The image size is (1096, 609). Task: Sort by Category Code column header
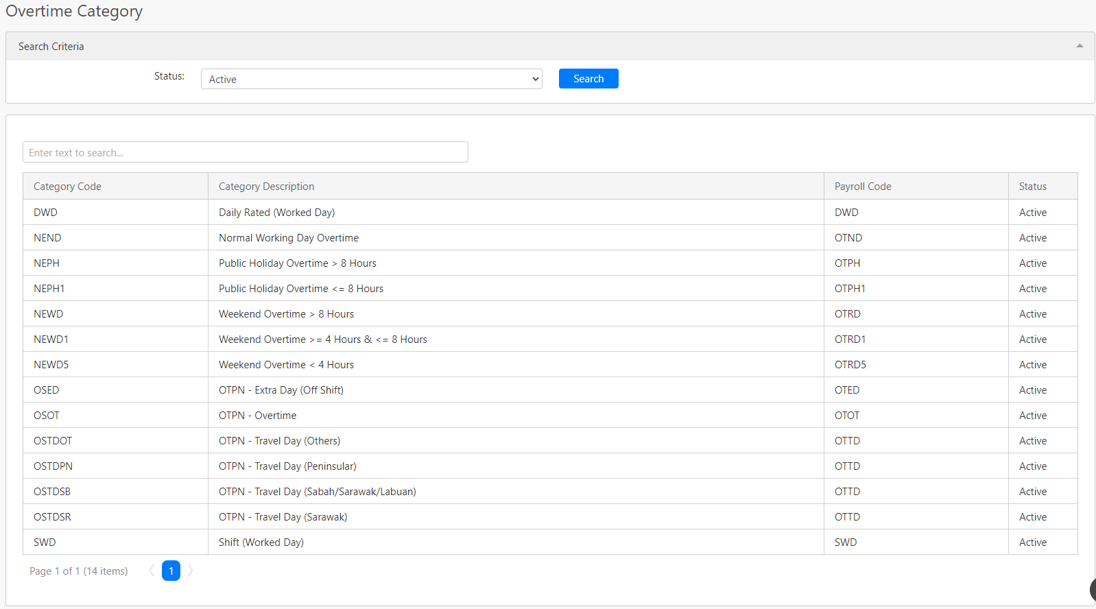67,187
